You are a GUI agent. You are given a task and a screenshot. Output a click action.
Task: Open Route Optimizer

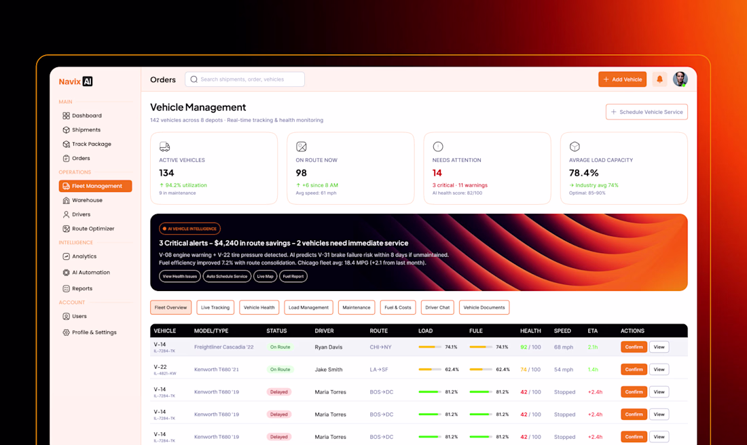[88, 229]
